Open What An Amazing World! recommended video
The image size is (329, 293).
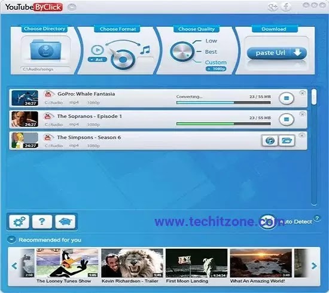tap(261, 263)
